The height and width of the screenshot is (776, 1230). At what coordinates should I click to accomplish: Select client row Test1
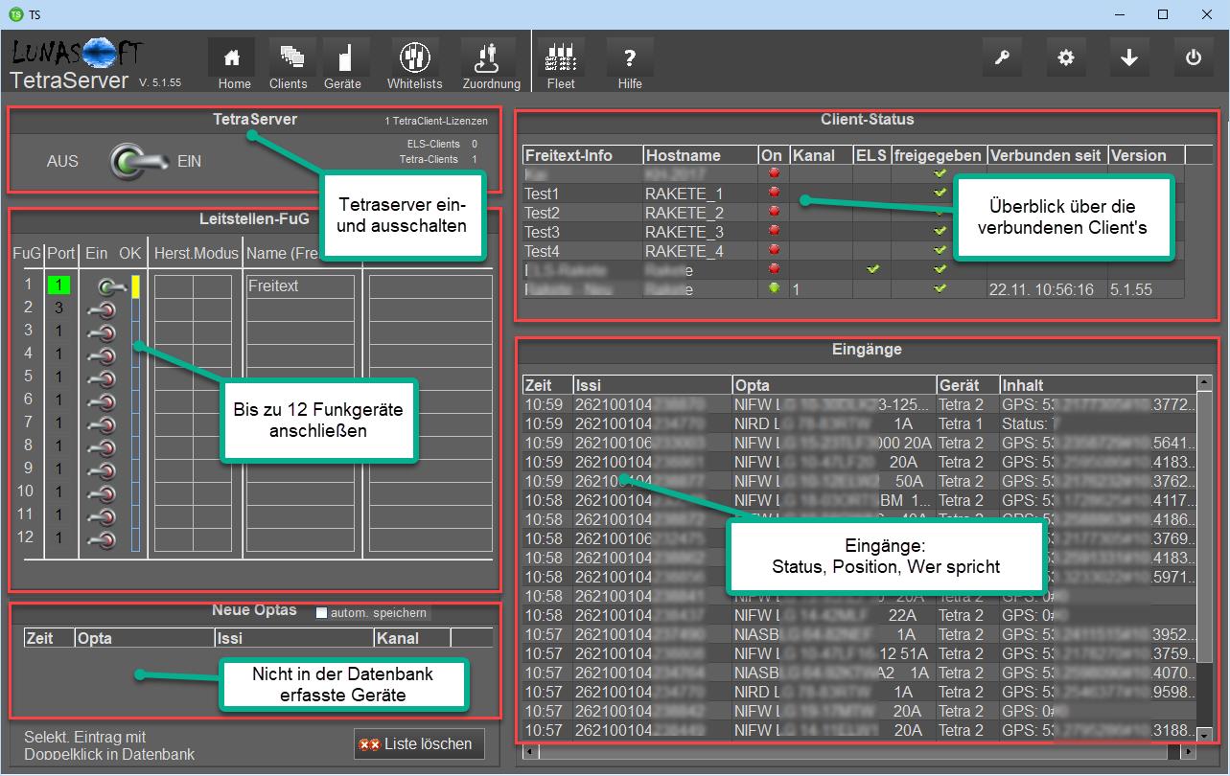pos(853,194)
